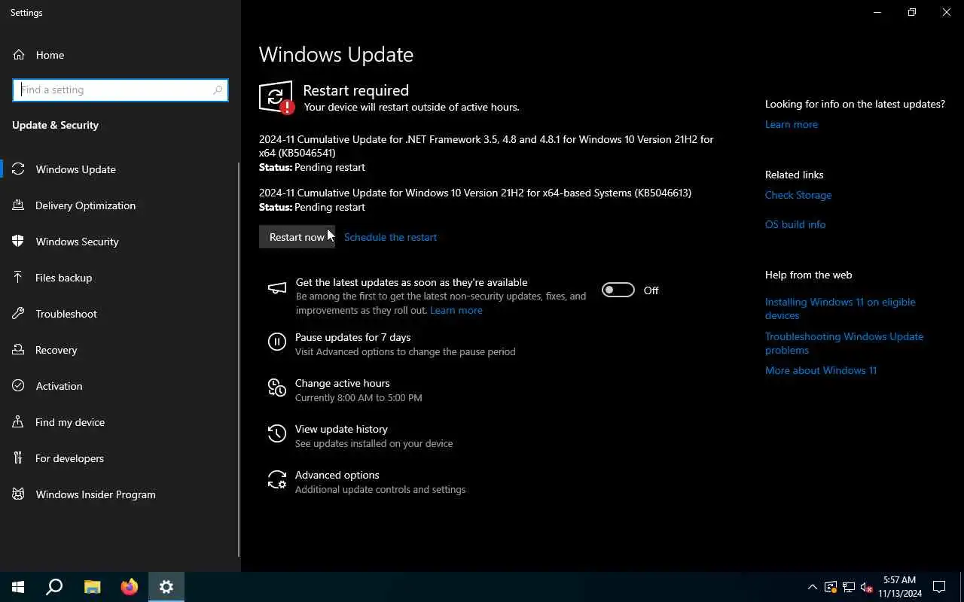Click Learn more in latest updates description
Viewport: 964px width, 602px height.
tap(456, 310)
